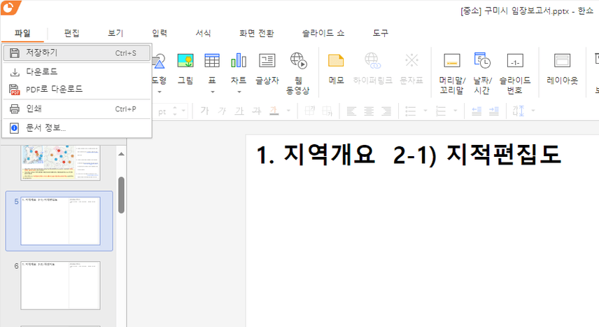This screenshot has height=327, width=599.
Task: Toggle strikethrough (가) formatting
Action: (x=257, y=111)
